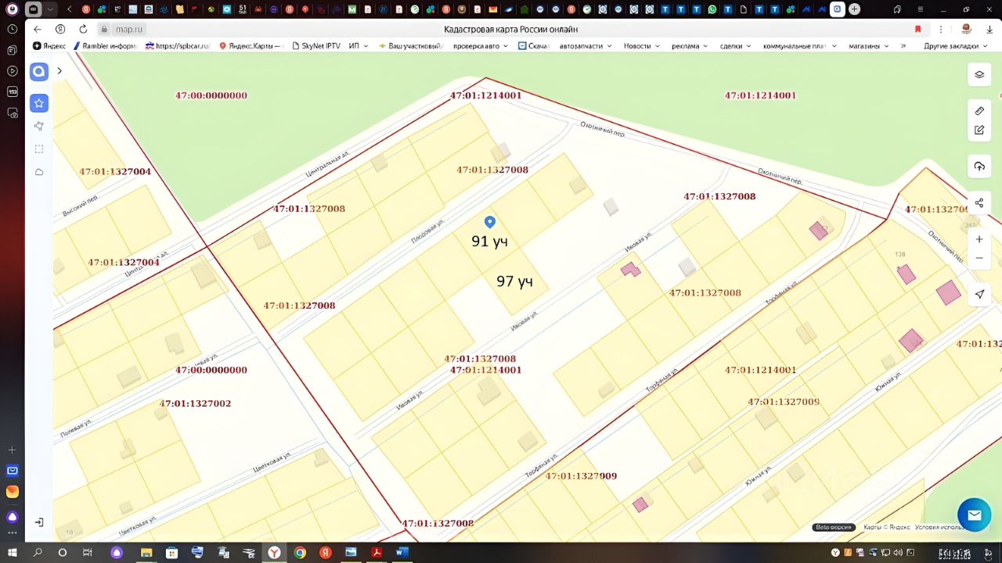Select the ruler measurement tool
The image size is (1002, 563).
(979, 111)
